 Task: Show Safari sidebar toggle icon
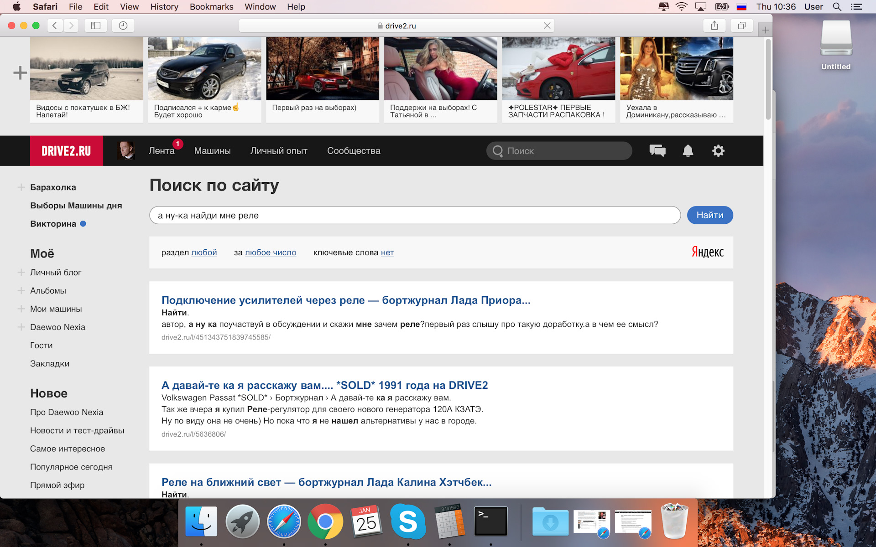click(x=96, y=26)
